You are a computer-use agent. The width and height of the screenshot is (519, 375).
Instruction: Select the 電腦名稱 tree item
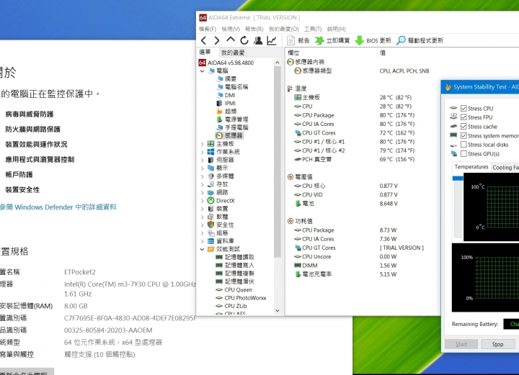232,87
